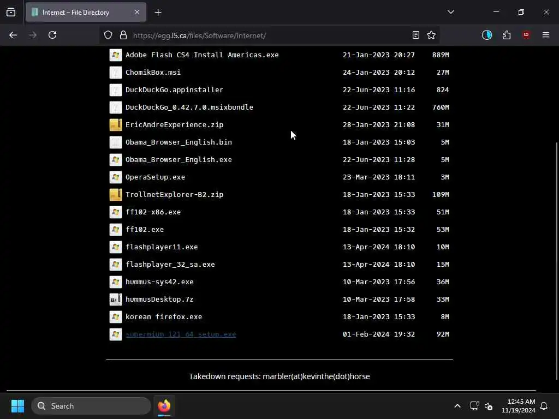The width and height of the screenshot is (559, 419).
Task: Click OperaSetup.exe file name
Action: tap(155, 177)
